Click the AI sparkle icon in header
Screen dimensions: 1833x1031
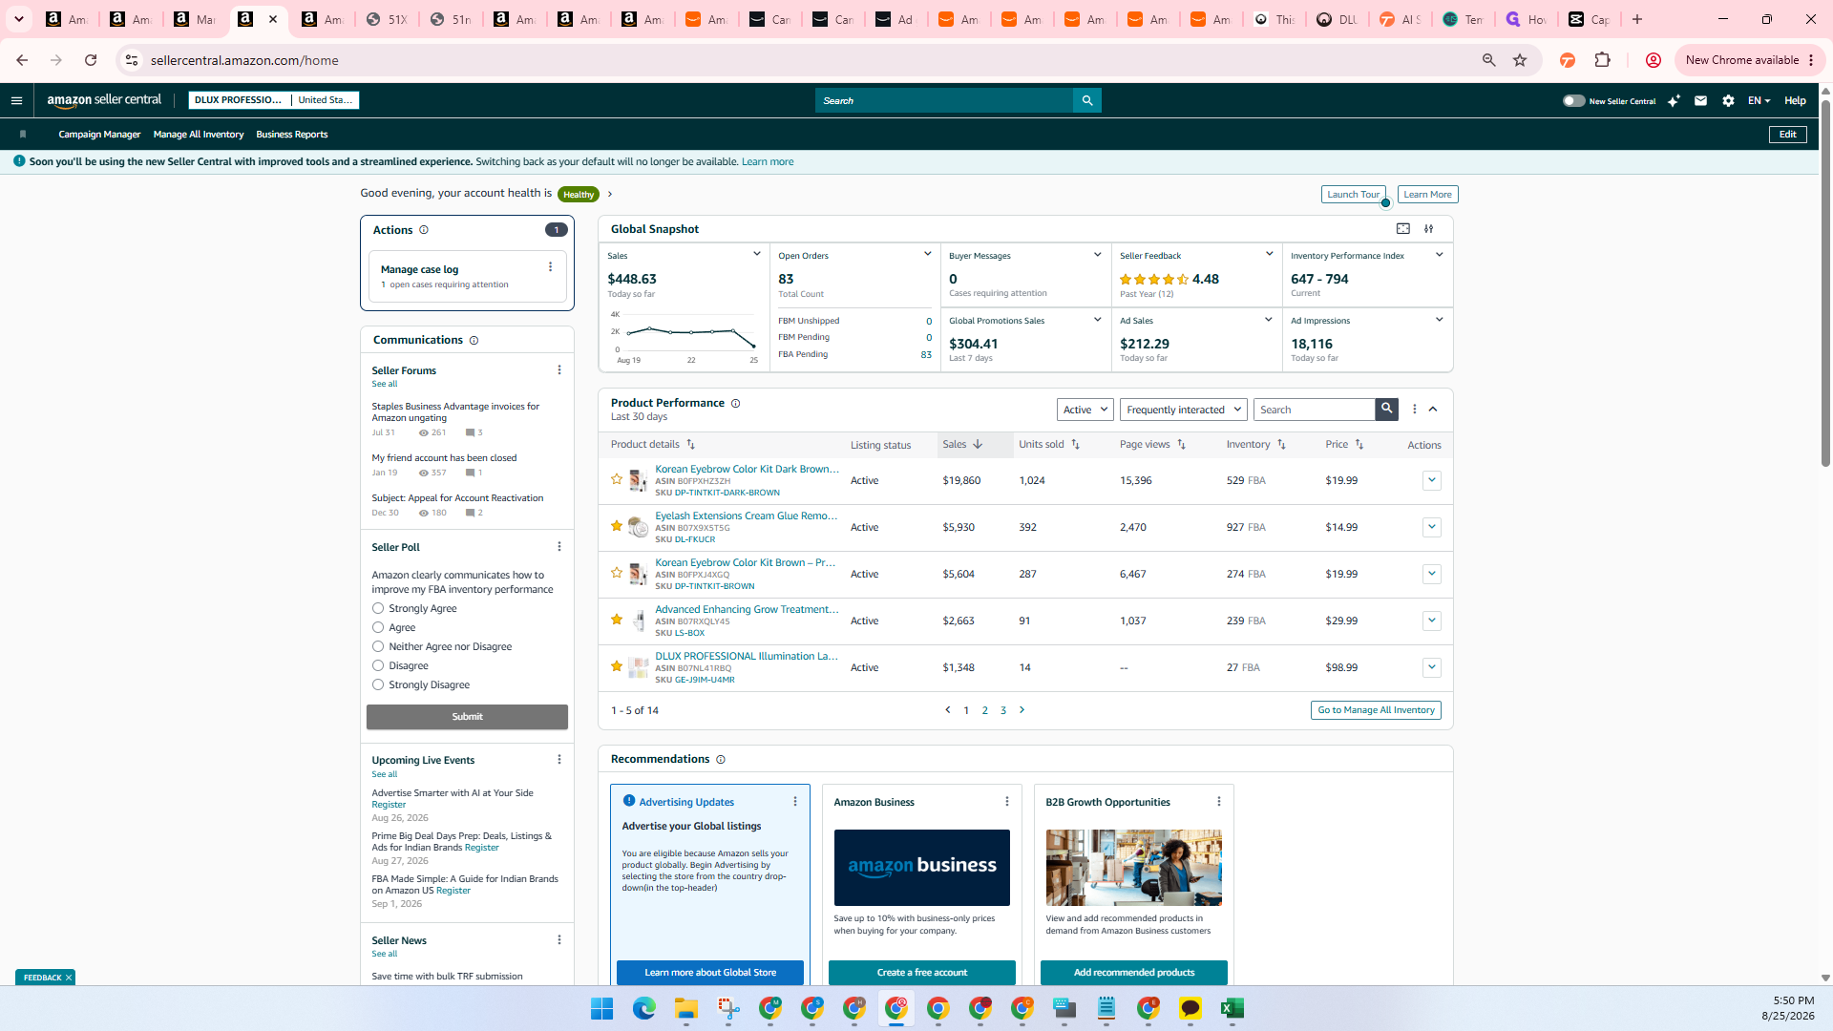1674,100
